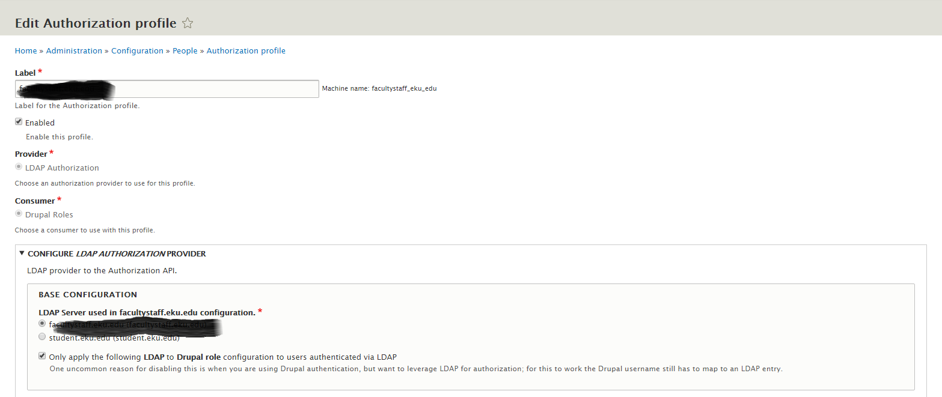The width and height of the screenshot is (942, 397).
Task: Click 'LDAP Server used in facultystaff.eku.edu configuration.' label
Action: pos(147,312)
